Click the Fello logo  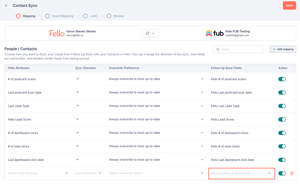coord(57,34)
